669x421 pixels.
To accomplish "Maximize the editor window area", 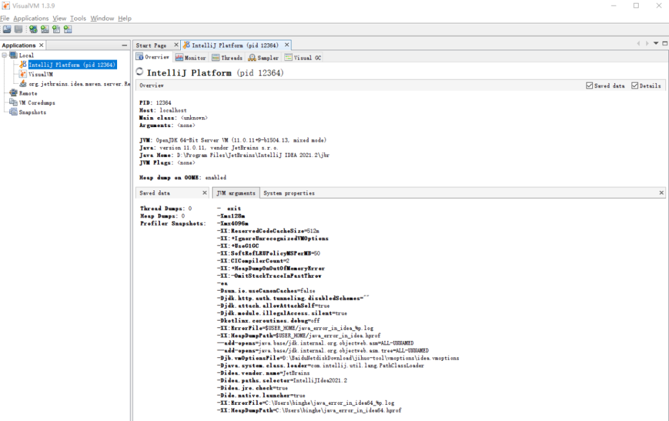I will (x=665, y=43).
